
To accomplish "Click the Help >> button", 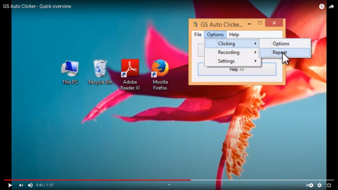I will (x=237, y=69).
